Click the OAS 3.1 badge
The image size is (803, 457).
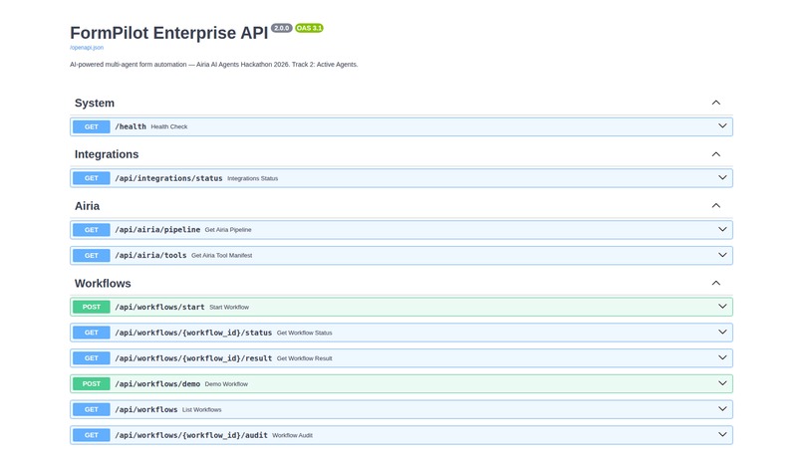click(309, 28)
